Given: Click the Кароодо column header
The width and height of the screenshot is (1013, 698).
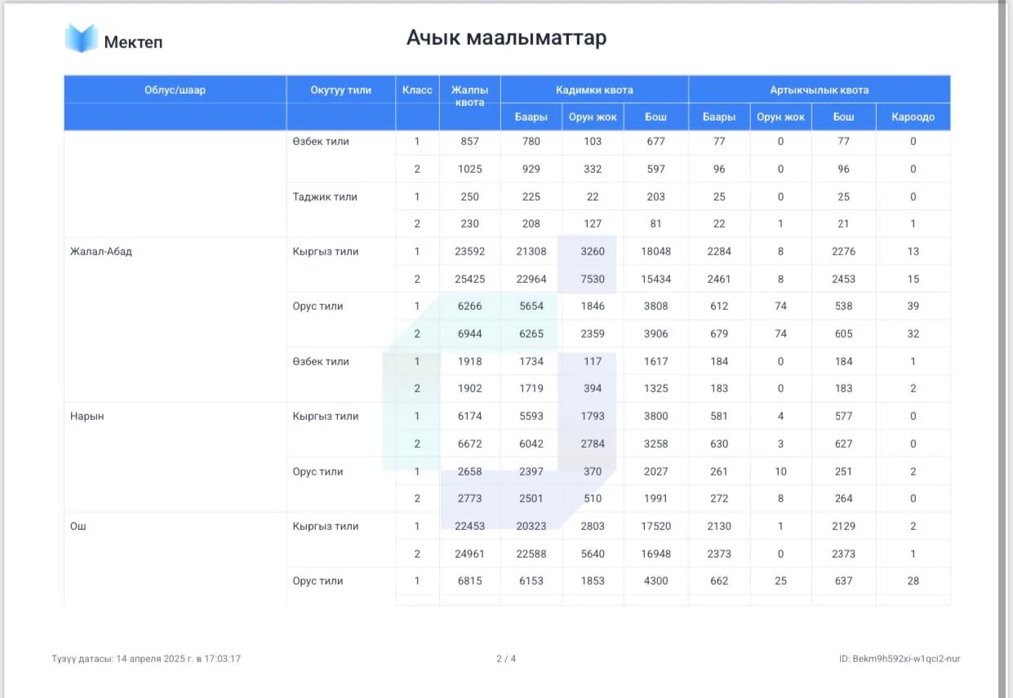Looking at the screenshot, I should [913, 117].
